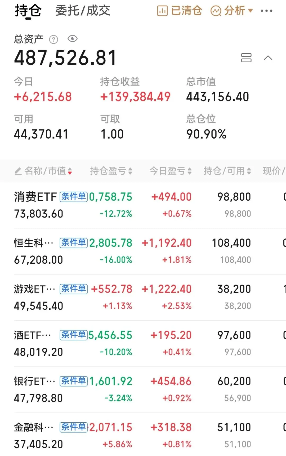Collapse the asset summary with the chevron
Viewport: 286px width, 456px height.
pyautogui.click(x=268, y=58)
